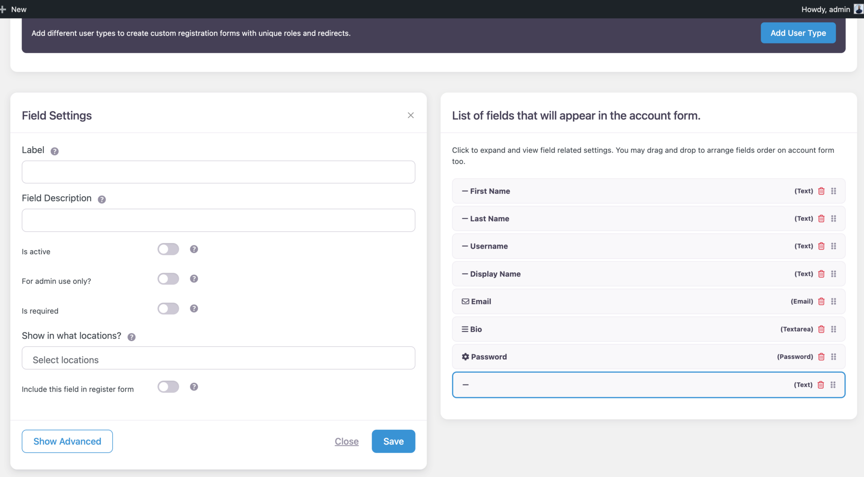Image resolution: width=864 pixels, height=477 pixels.
Task: Turn on the Is required toggle
Action: tap(168, 309)
